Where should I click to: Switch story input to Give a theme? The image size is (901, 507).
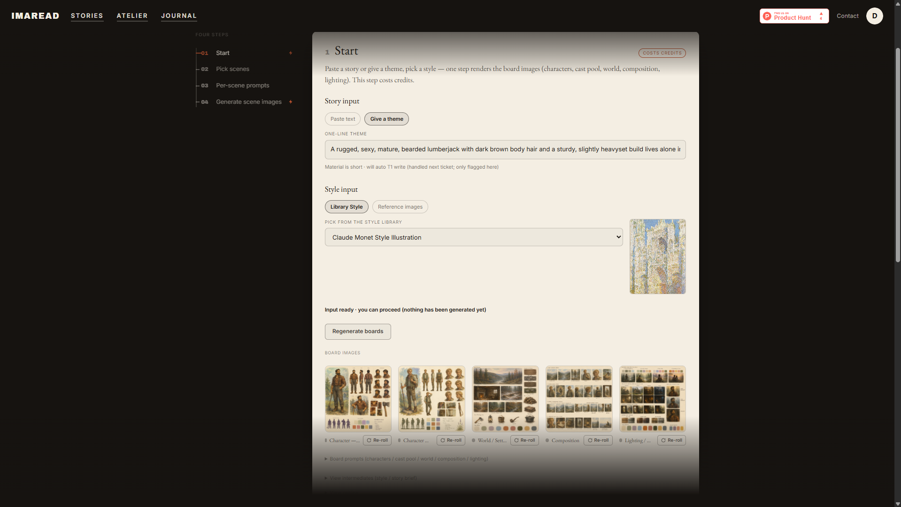[386, 119]
